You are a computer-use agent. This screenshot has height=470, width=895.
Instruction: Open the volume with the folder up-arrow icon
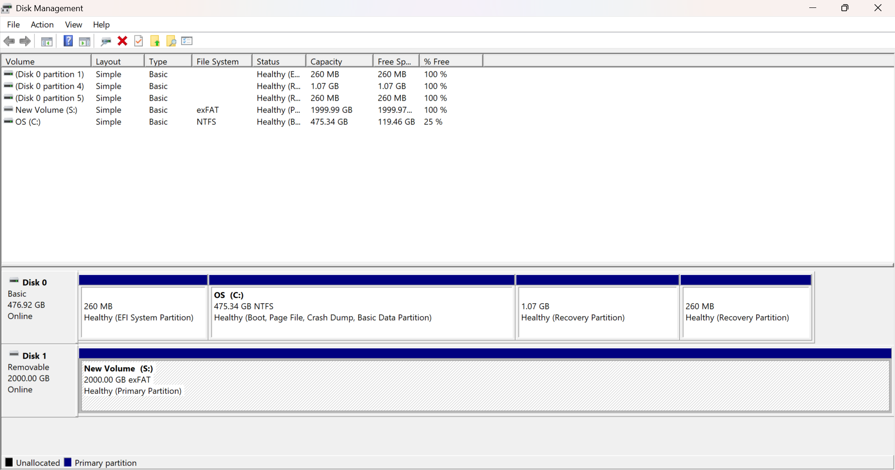[x=155, y=41]
